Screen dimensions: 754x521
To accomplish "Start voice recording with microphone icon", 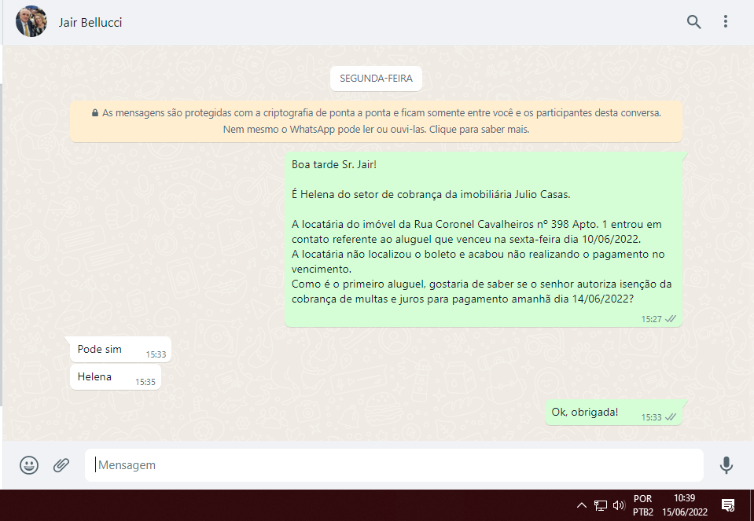I will tap(726, 465).
